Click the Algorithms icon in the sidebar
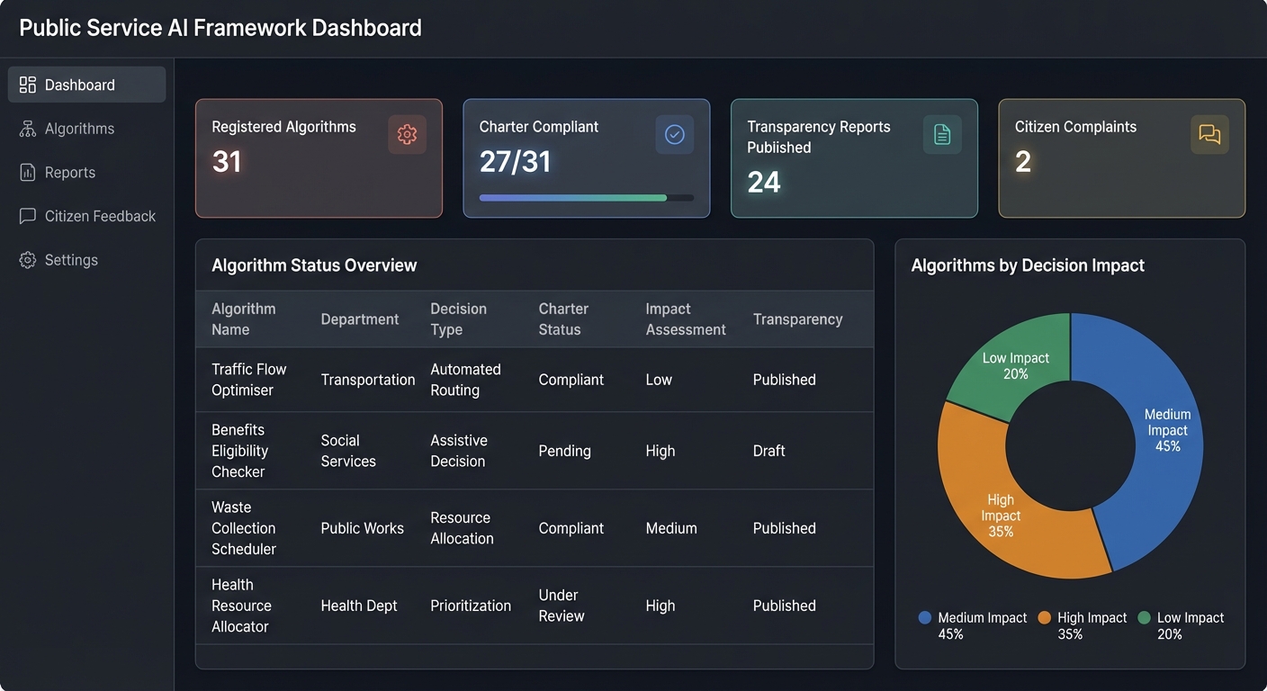Image resolution: width=1267 pixels, height=691 pixels. point(27,128)
